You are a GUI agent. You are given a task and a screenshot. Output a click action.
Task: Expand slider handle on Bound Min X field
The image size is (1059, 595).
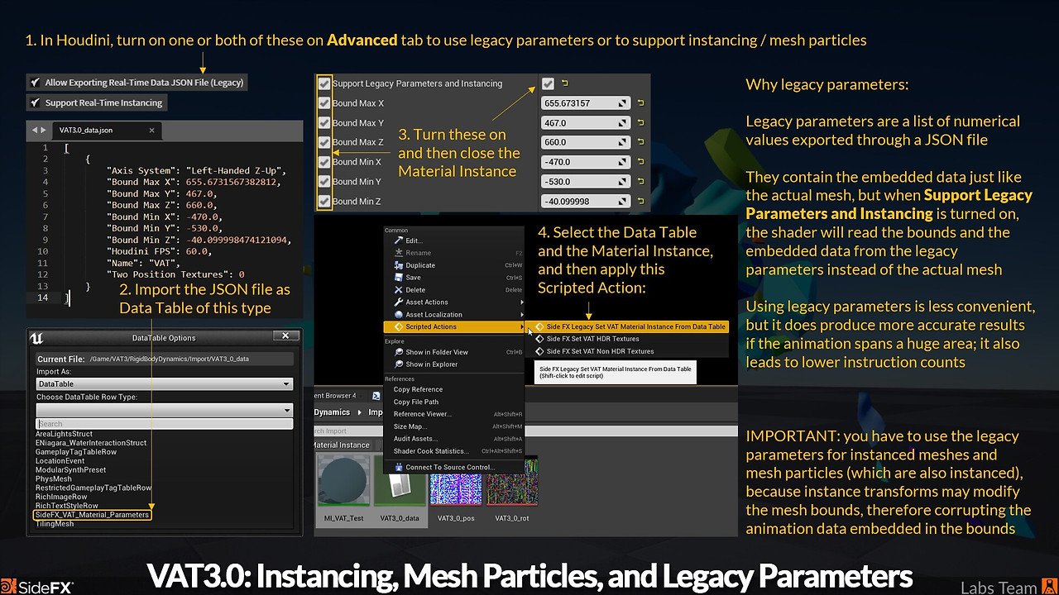pos(622,162)
